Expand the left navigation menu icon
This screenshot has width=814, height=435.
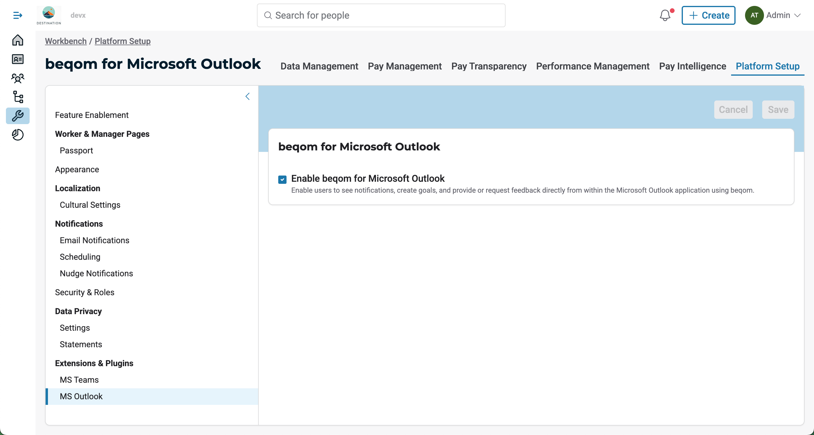[x=18, y=15]
